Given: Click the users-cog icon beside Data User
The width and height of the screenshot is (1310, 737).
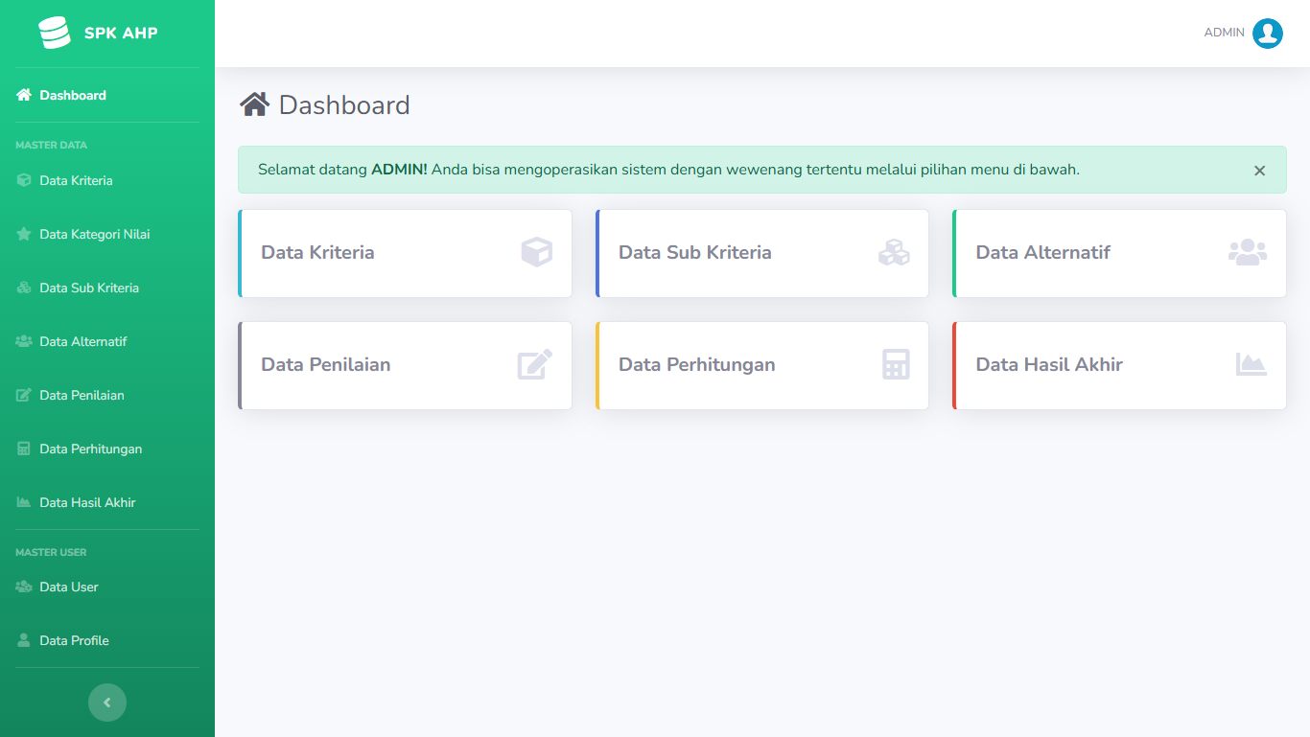Looking at the screenshot, I should point(24,587).
